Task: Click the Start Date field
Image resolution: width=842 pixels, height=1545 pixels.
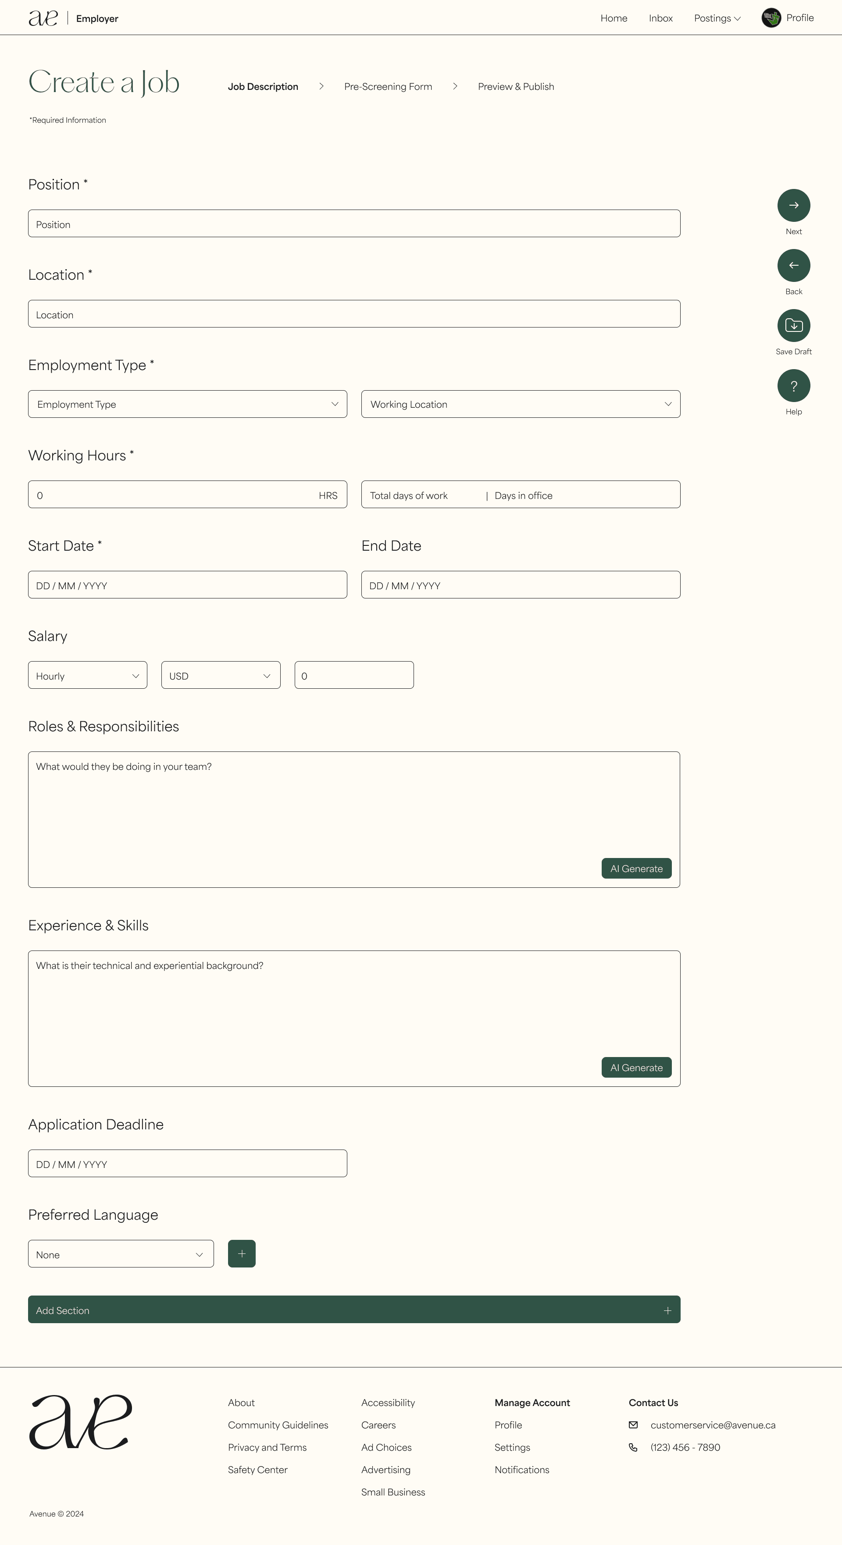Action: pyautogui.click(x=187, y=585)
